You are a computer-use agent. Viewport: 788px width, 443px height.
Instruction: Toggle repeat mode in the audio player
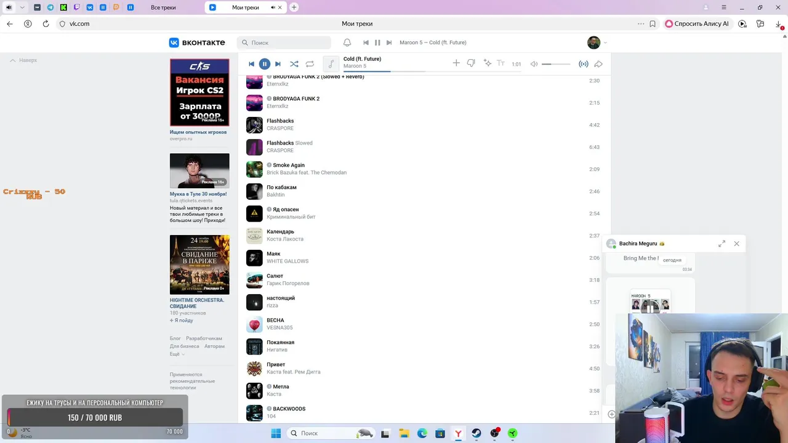[310, 64]
